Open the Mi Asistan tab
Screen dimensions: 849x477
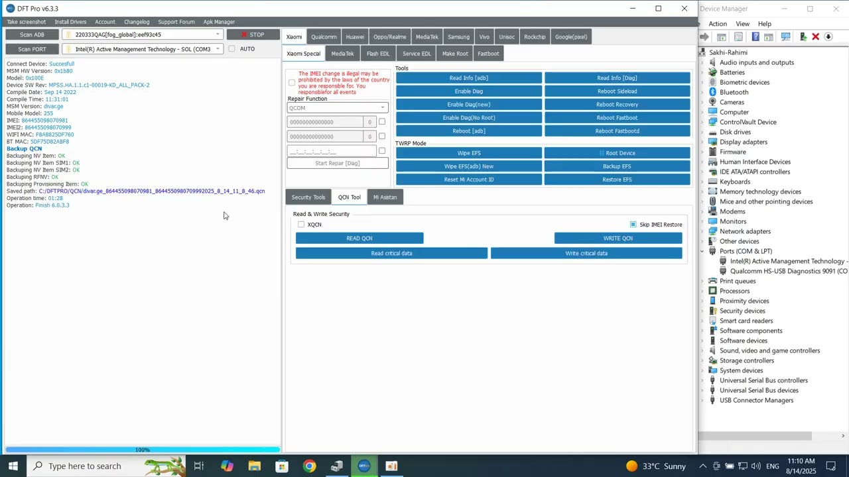[x=385, y=197]
